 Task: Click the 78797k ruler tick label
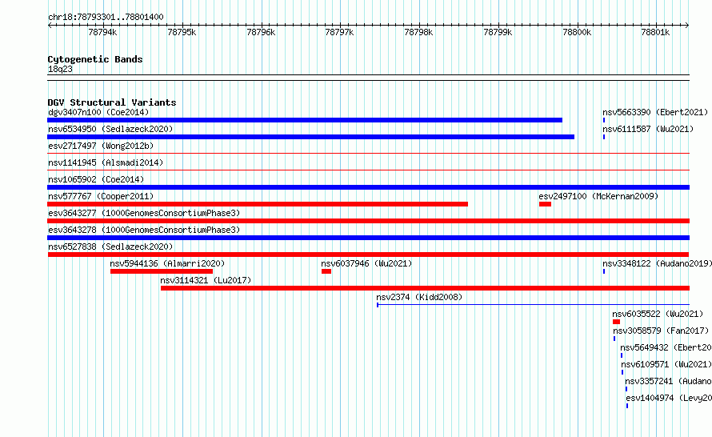pyautogui.click(x=339, y=32)
